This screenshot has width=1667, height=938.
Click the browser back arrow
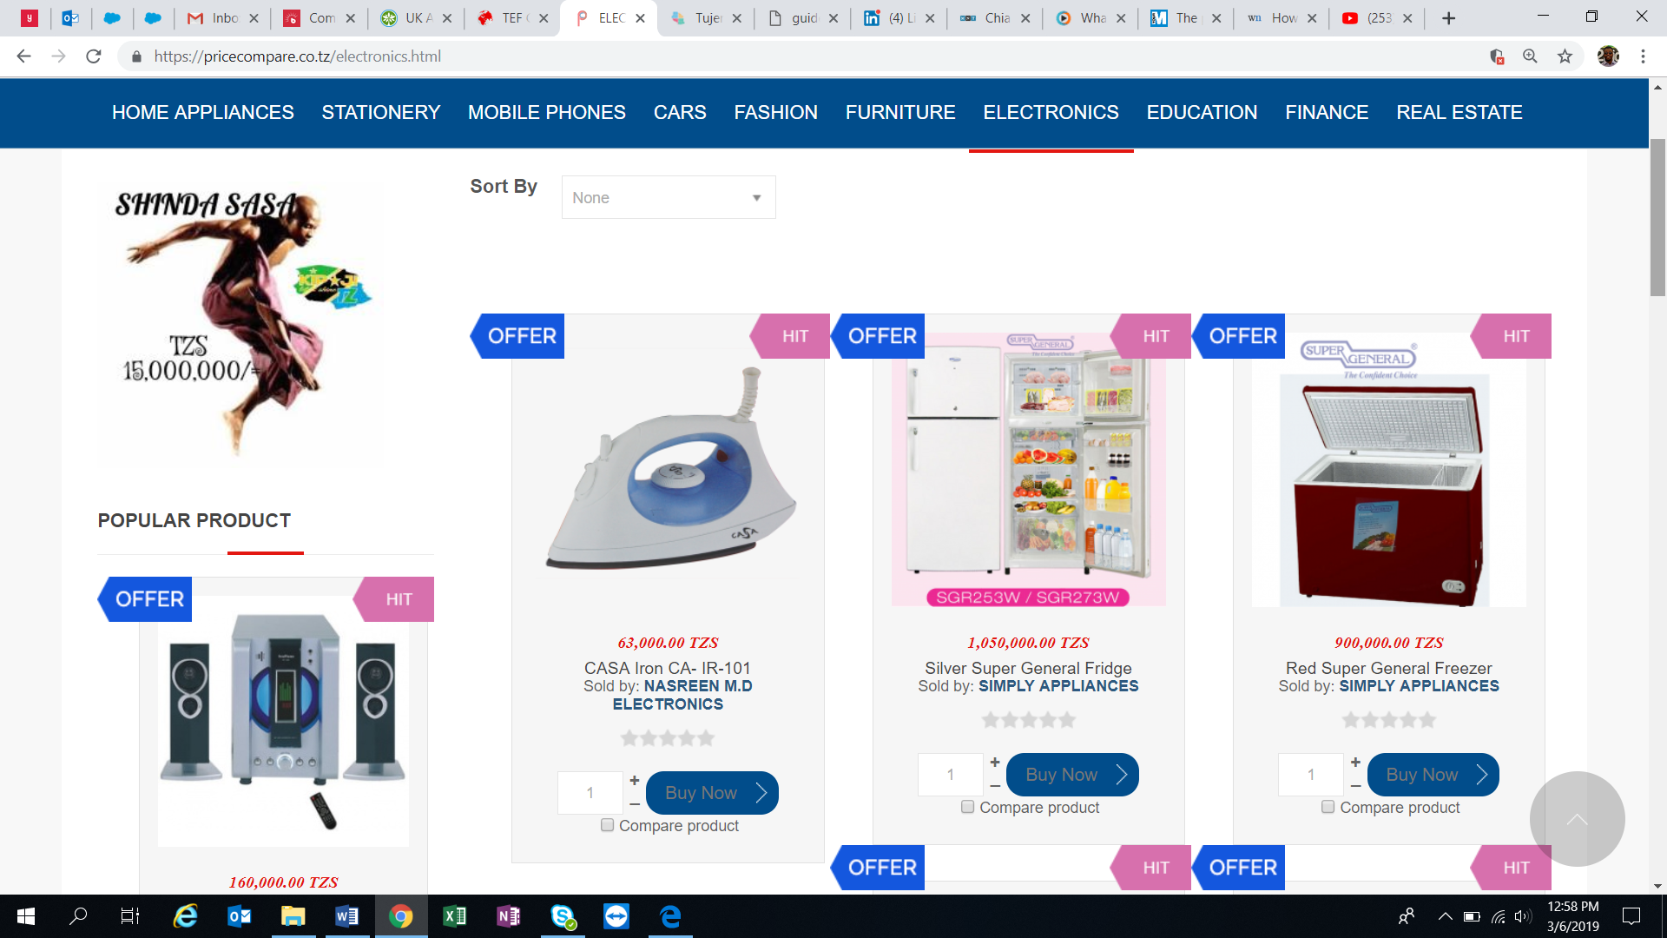23,56
